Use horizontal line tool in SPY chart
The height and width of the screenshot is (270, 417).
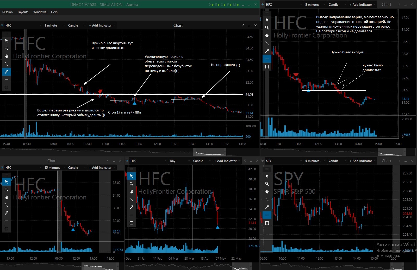click(x=267, y=215)
